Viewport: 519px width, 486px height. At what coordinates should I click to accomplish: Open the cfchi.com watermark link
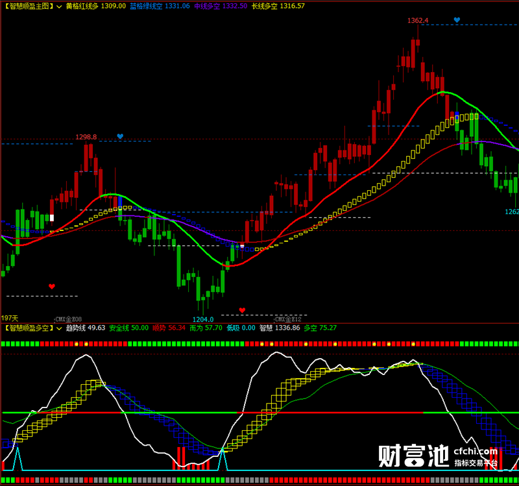476,451
